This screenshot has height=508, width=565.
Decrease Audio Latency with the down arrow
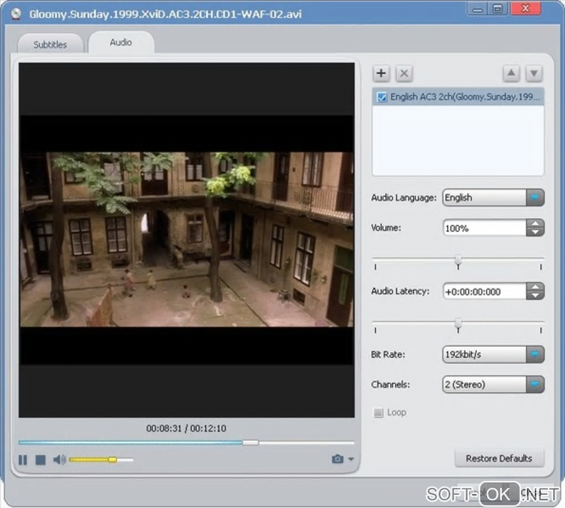[x=535, y=295]
